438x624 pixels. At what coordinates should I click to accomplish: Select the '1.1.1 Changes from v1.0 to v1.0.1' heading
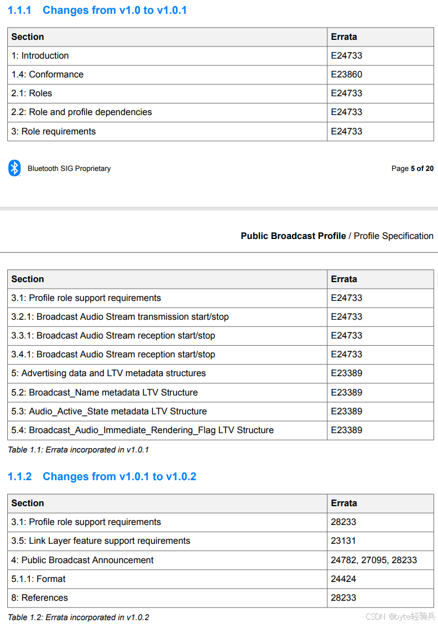[97, 10]
